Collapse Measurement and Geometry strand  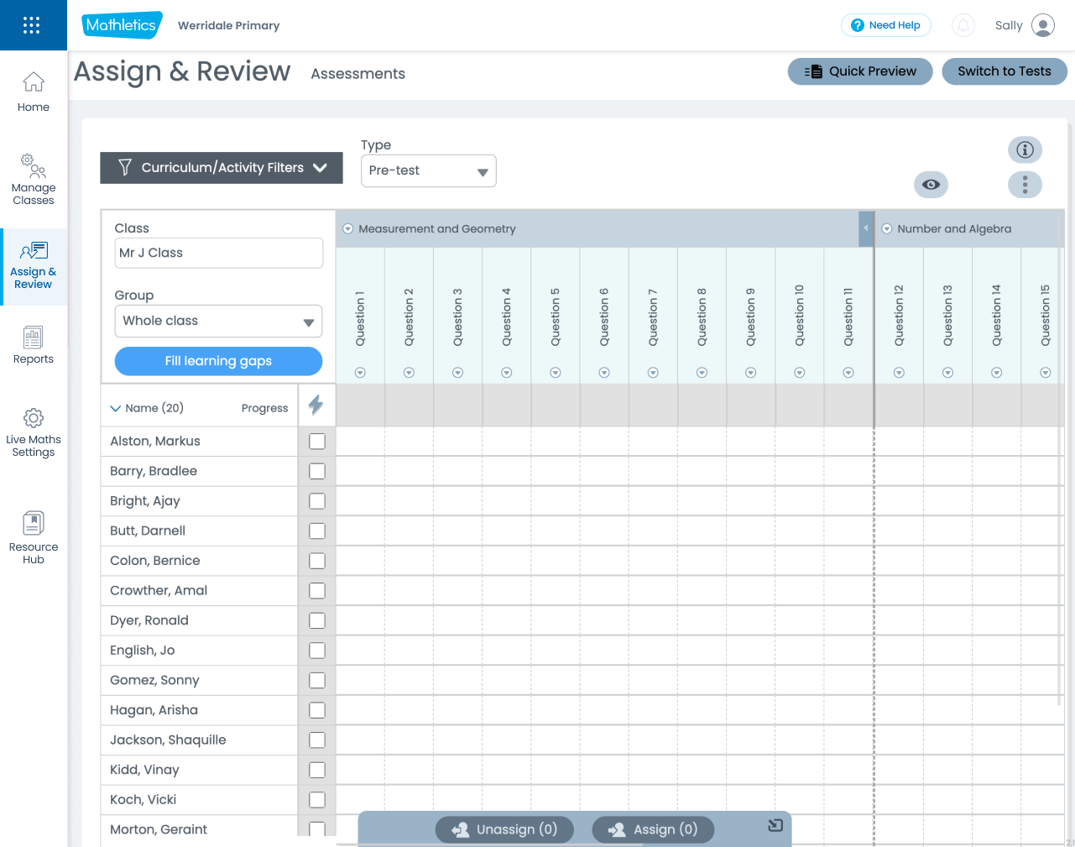pyautogui.click(x=348, y=228)
